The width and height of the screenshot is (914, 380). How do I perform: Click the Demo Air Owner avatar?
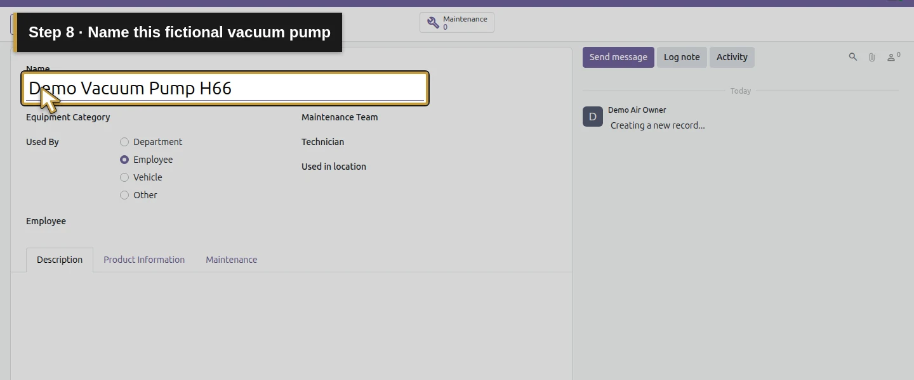593,117
